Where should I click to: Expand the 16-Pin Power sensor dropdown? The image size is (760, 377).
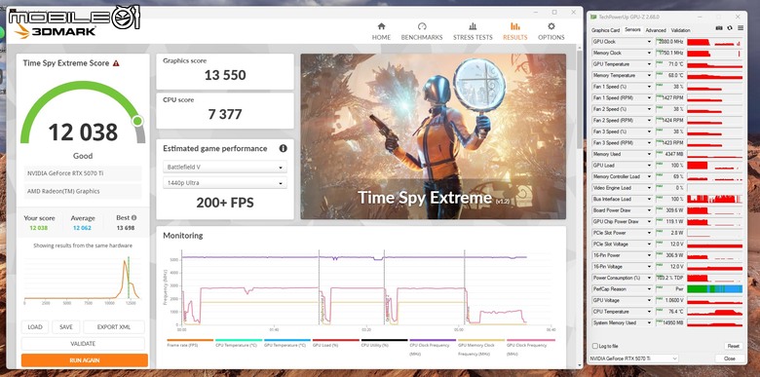(650, 255)
